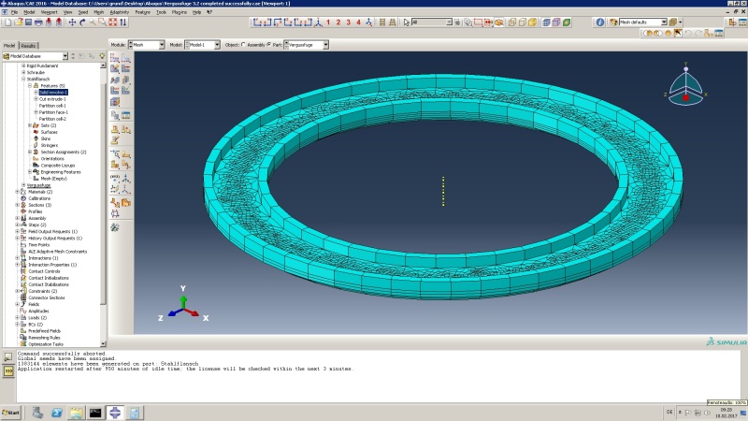This screenshot has width=748, height=421.
Task: Open the File menu
Action: point(14,12)
